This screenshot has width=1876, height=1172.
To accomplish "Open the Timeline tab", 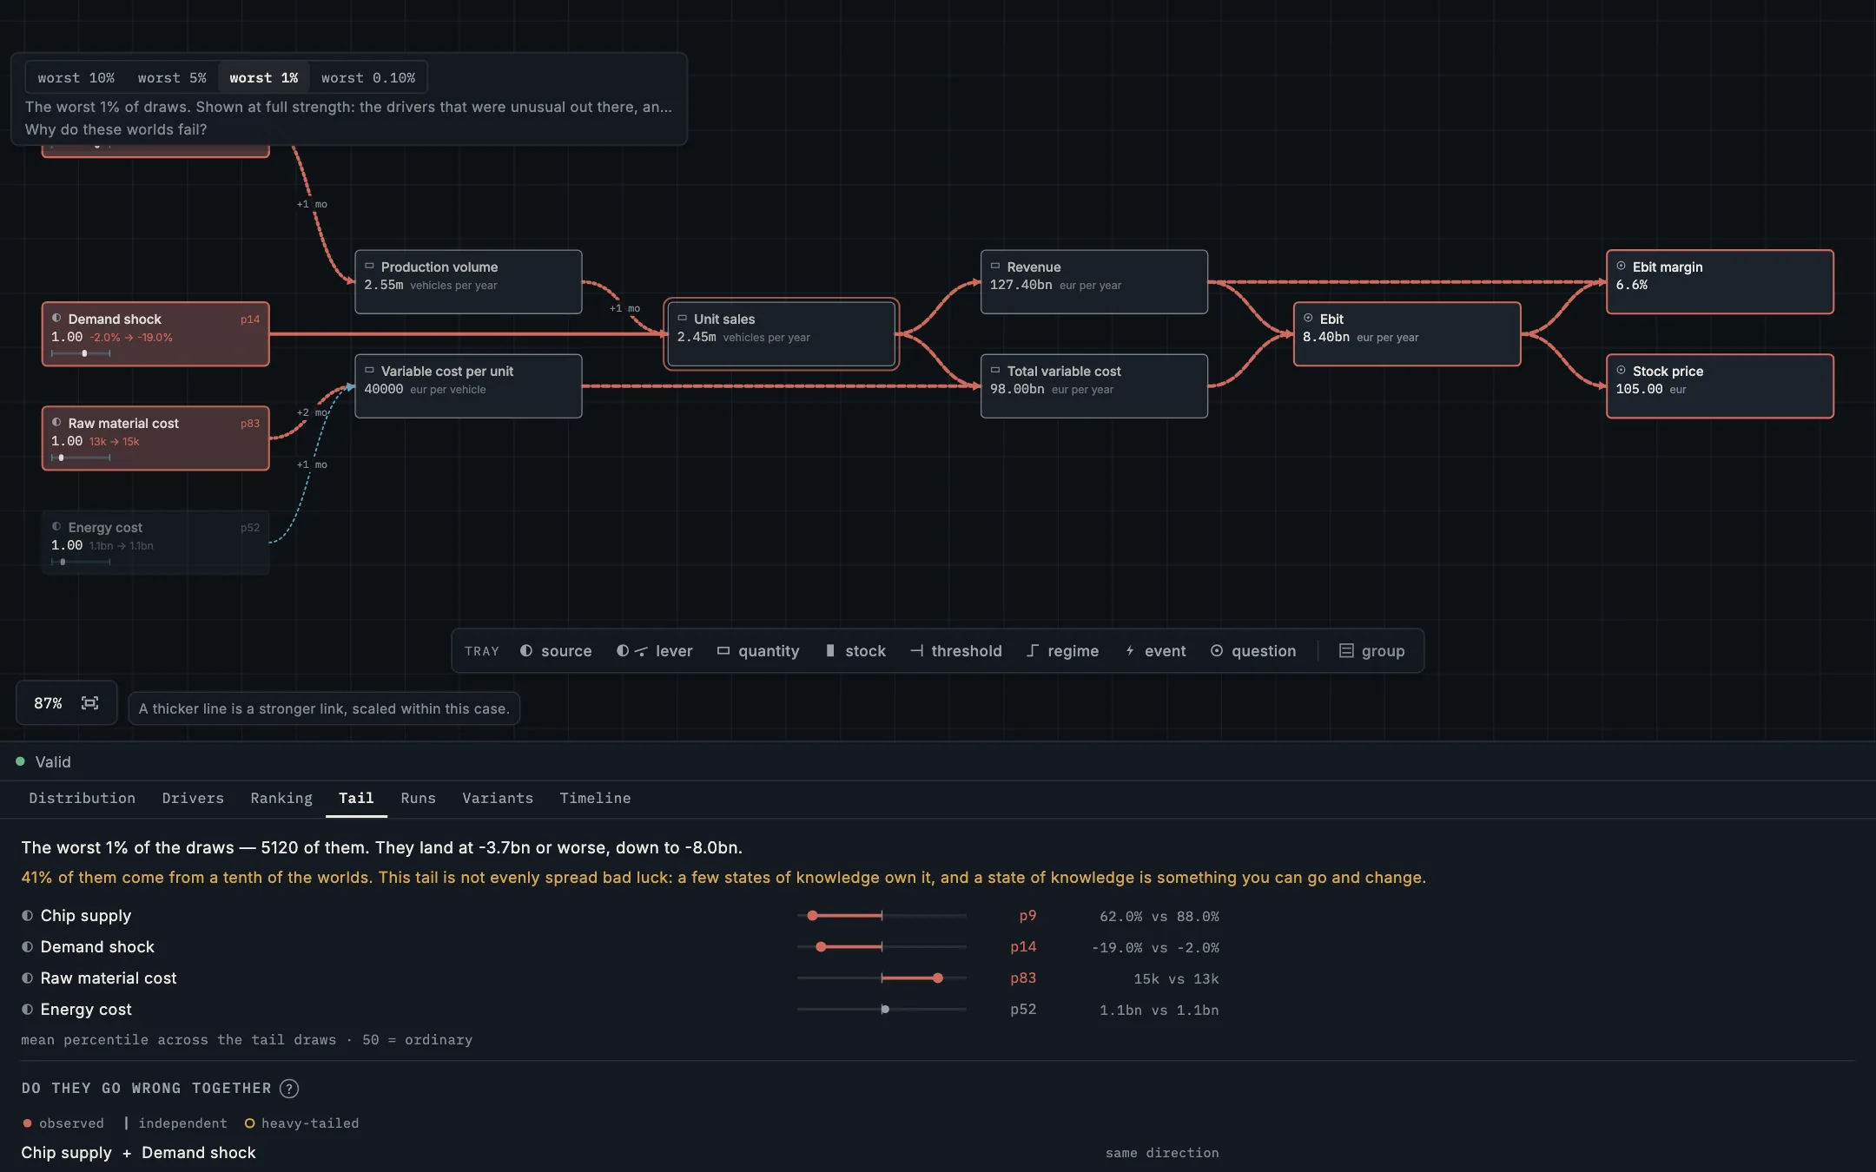I will pyautogui.click(x=595, y=798).
